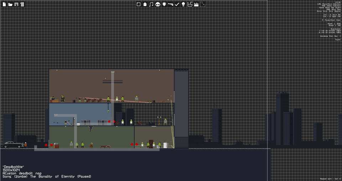
Task: Select the wooden cabinet with printer
Action: point(56,145)
